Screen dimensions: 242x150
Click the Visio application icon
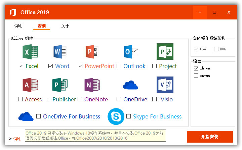coord(165,85)
